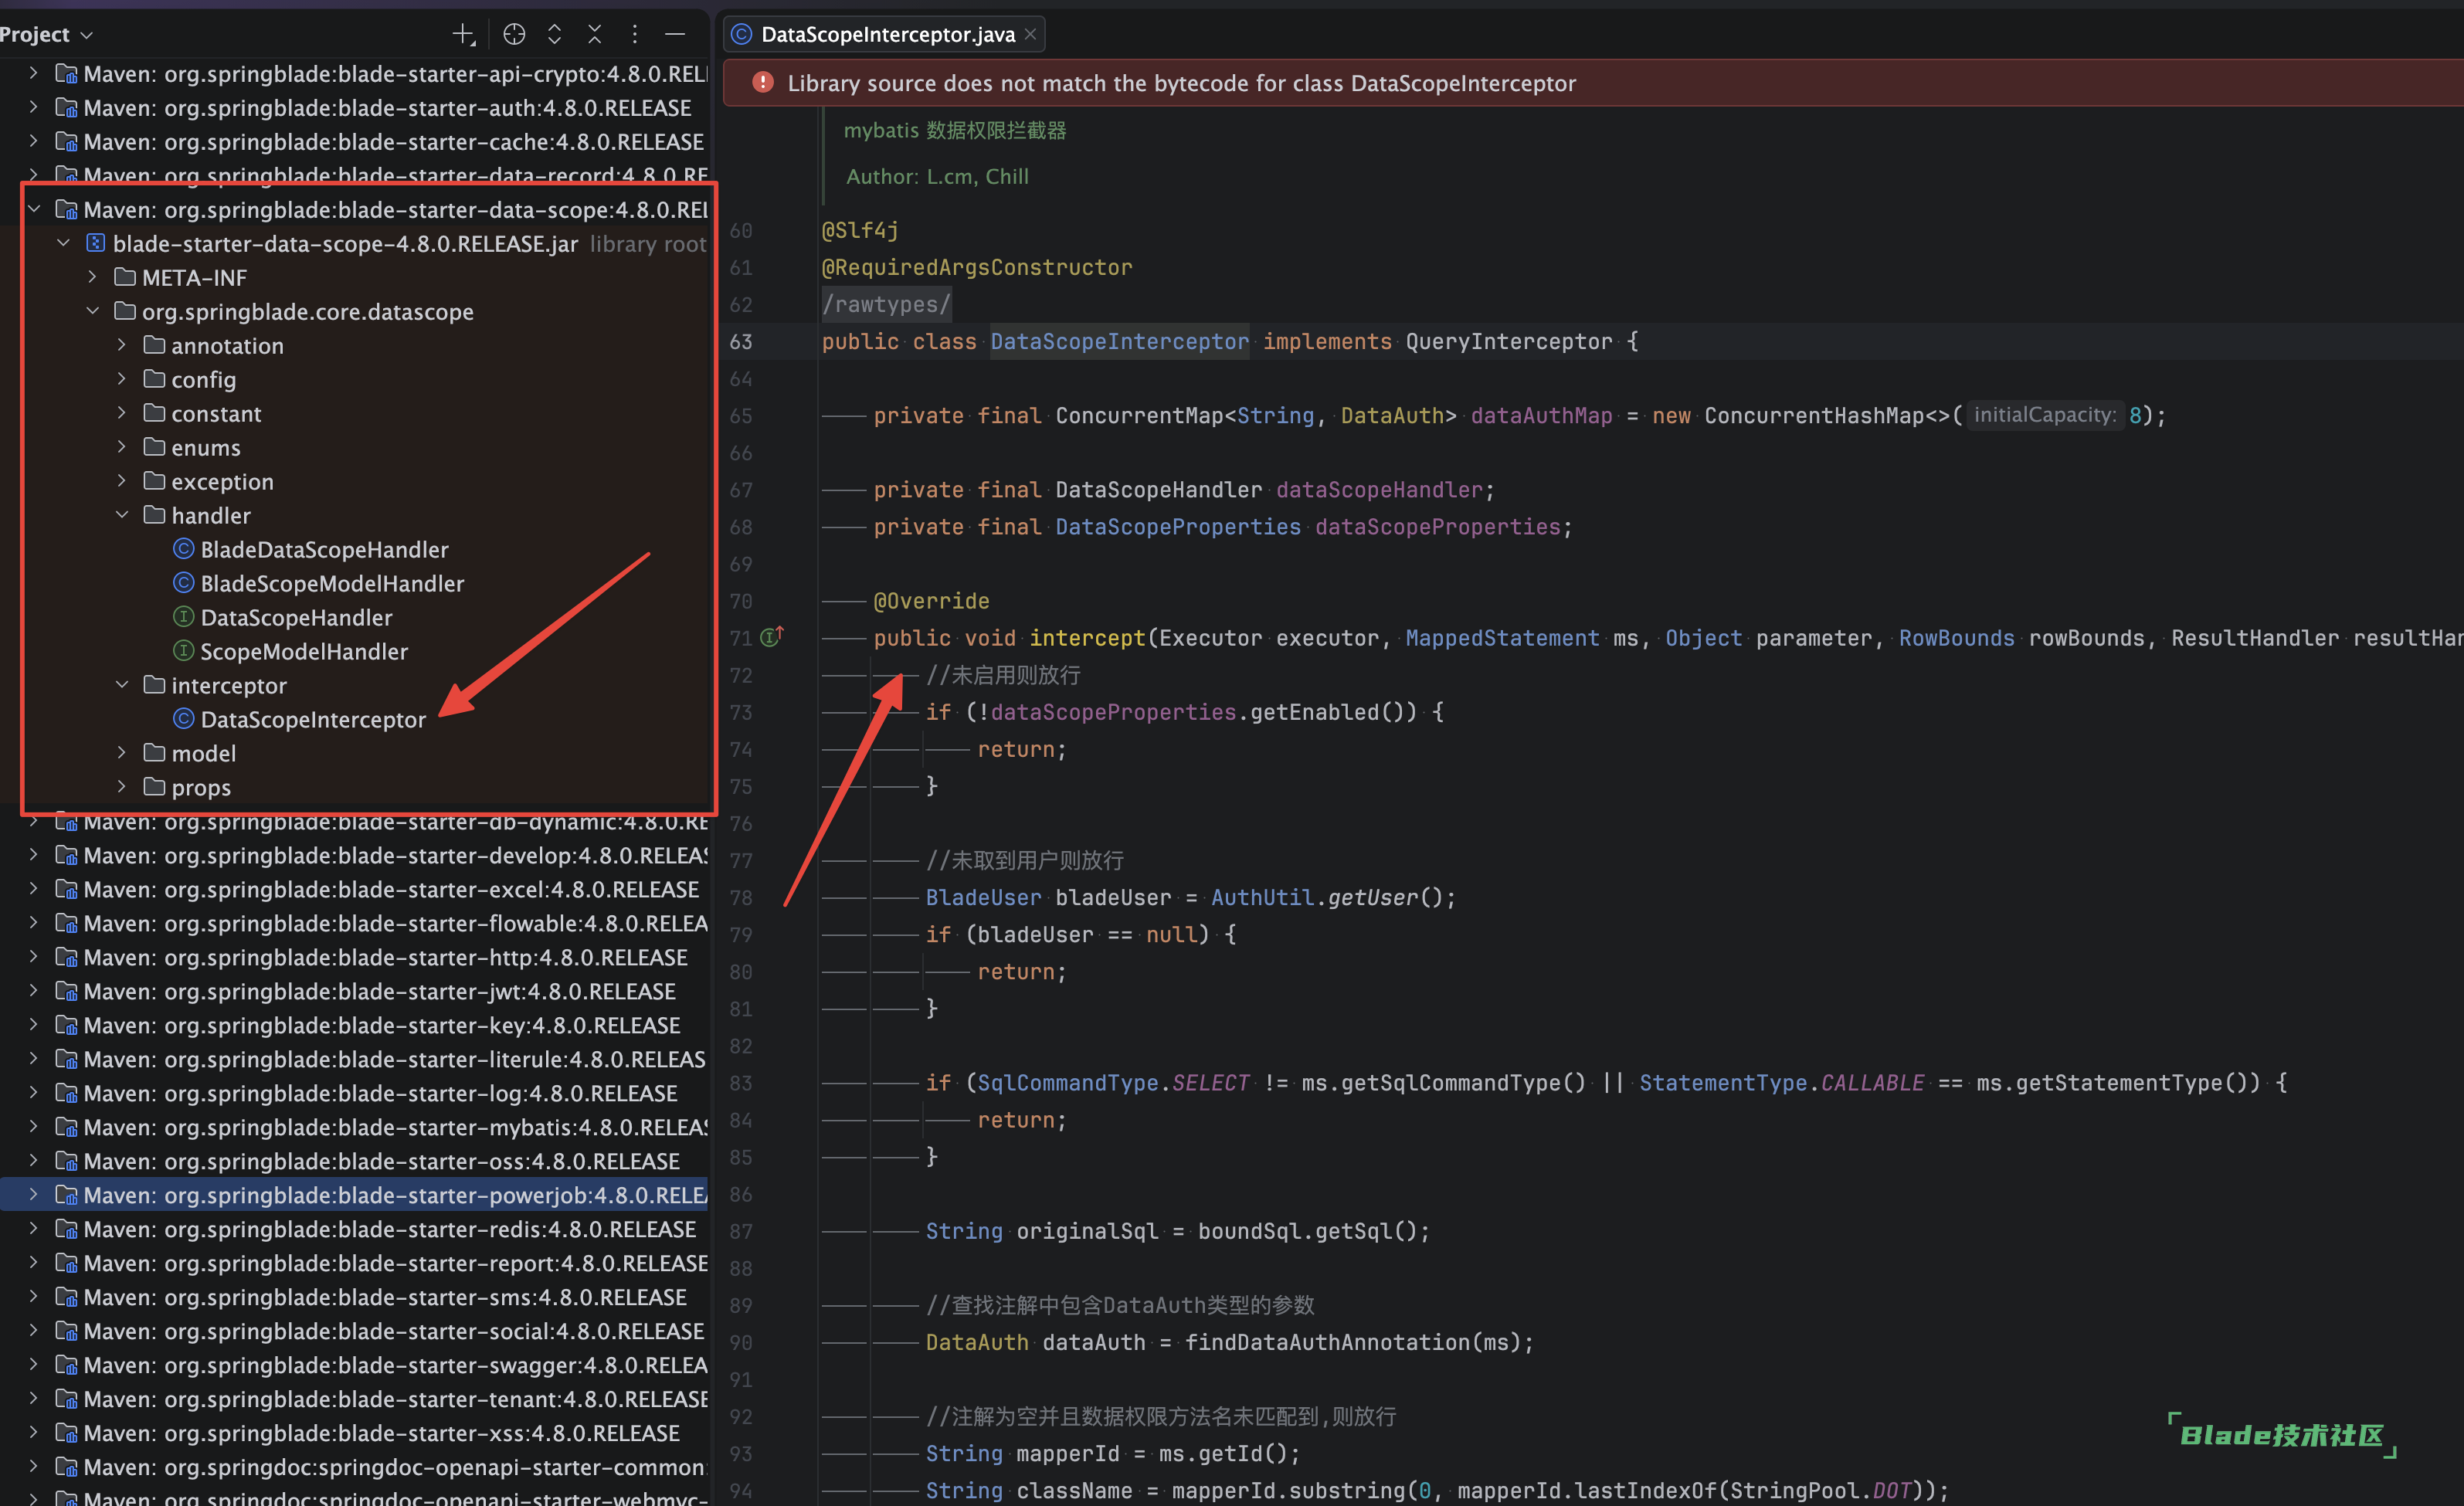2464x1506 pixels.
Task: Open the BladeDataScopeHandler class in tree
Action: [x=324, y=549]
